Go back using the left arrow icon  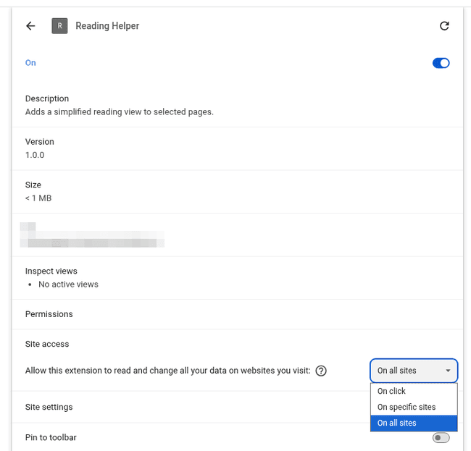(30, 26)
